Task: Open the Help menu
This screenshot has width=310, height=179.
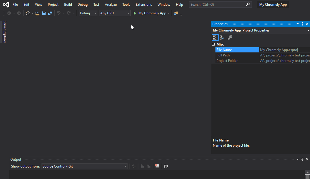Action: coord(180,5)
